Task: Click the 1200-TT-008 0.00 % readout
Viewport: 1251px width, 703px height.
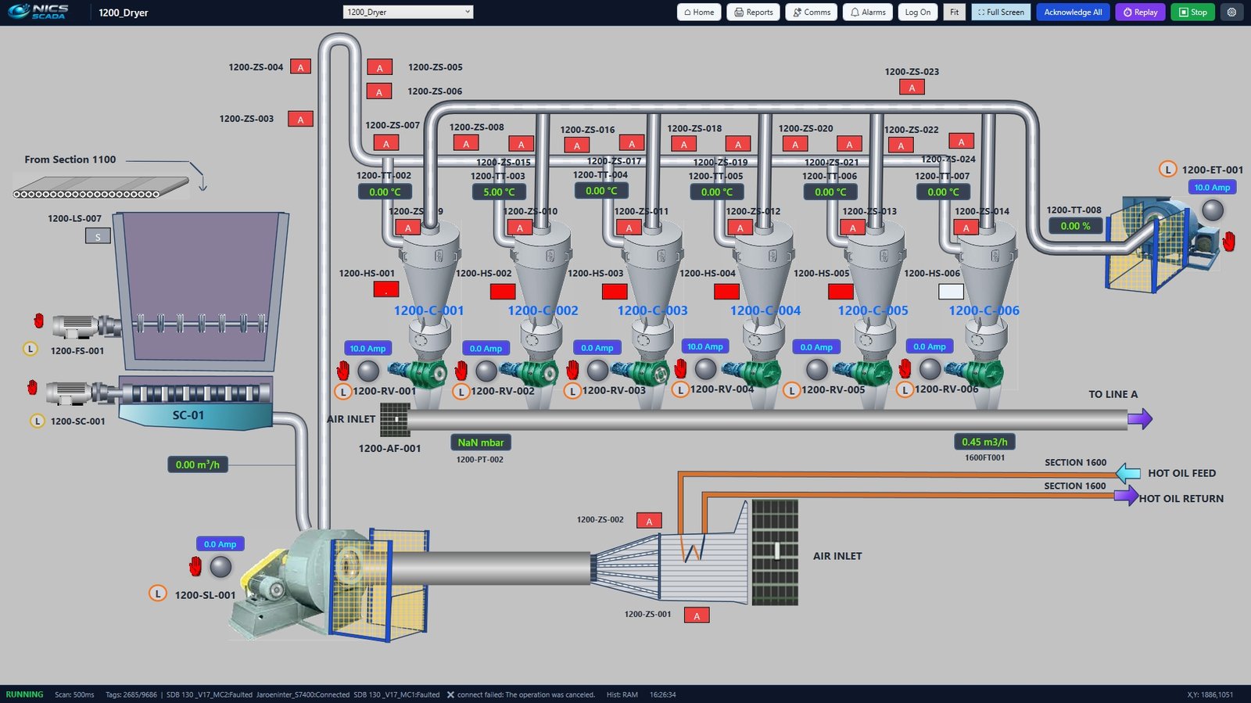Action: pyautogui.click(x=1075, y=226)
